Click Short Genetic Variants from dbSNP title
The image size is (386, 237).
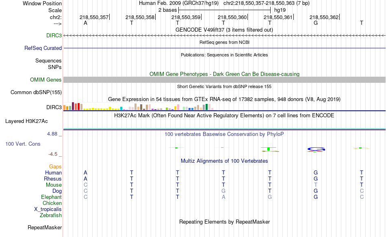point(224,86)
